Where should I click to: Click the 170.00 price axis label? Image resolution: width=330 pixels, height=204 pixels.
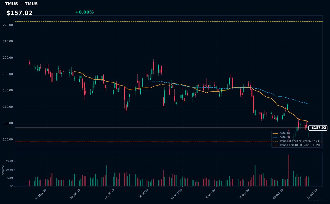pos(8,107)
